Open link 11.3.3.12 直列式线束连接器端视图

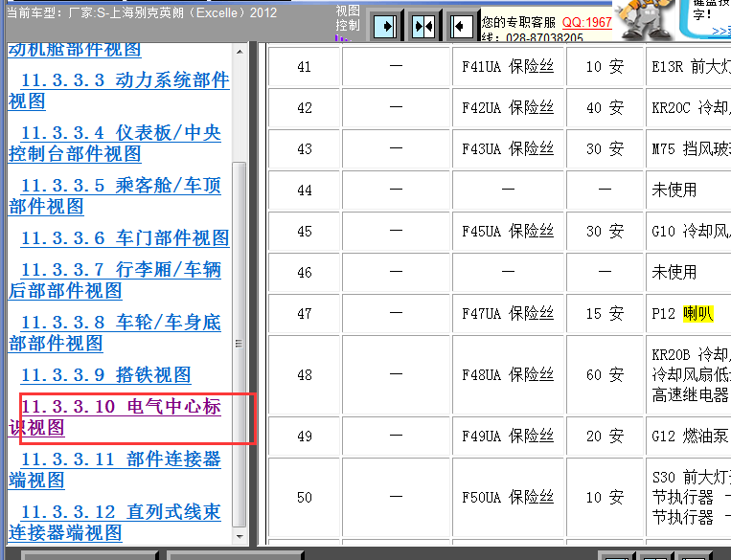(x=115, y=523)
